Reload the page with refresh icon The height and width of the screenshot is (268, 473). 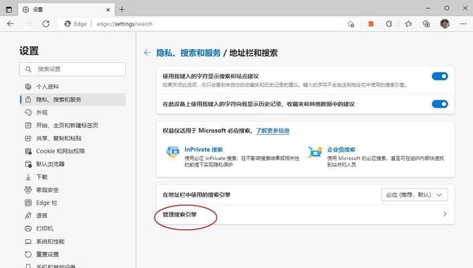pyautogui.click(x=46, y=24)
